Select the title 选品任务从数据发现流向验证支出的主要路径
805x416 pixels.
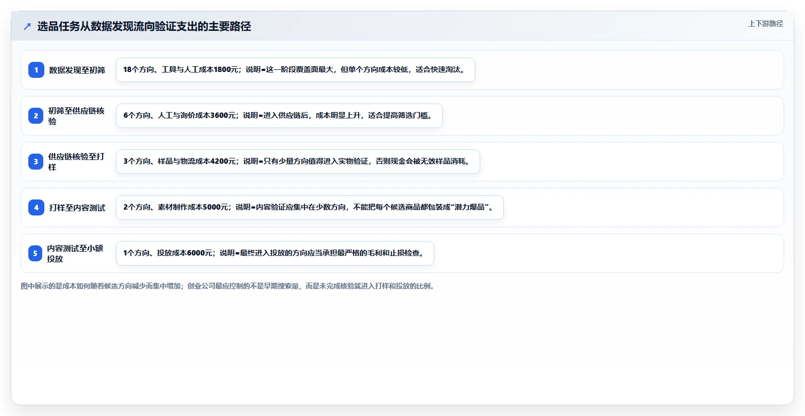[144, 27]
